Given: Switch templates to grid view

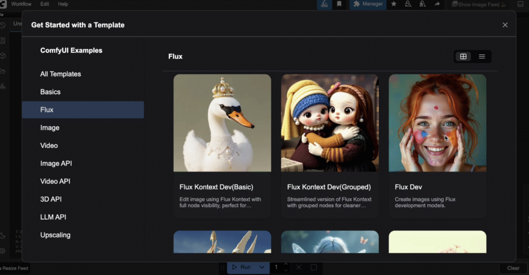Looking at the screenshot, I should coord(463,56).
